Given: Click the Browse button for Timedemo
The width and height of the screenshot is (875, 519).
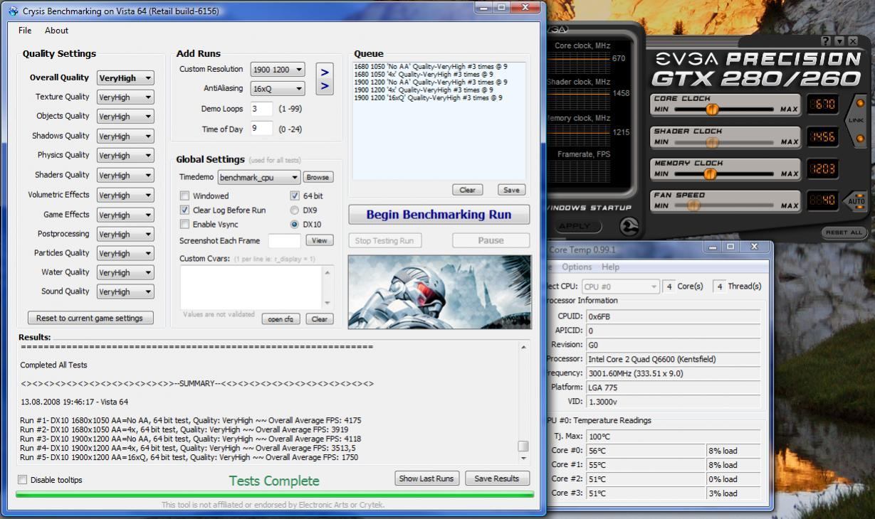Looking at the screenshot, I should pos(318,178).
